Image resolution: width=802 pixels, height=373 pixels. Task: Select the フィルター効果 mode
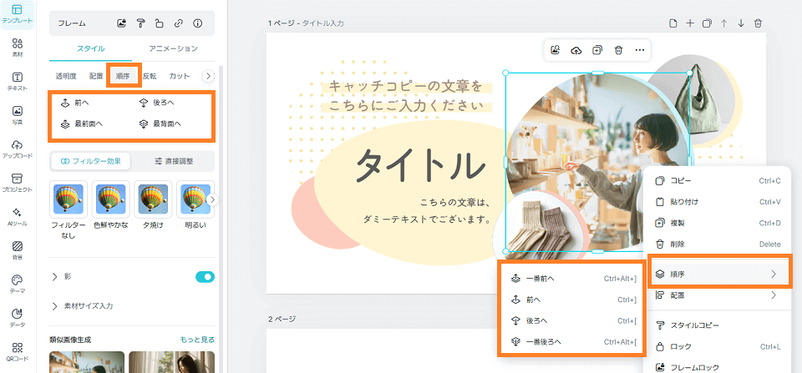tap(90, 161)
